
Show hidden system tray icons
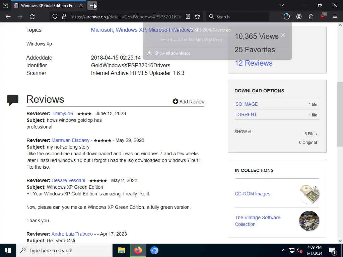(283, 250)
